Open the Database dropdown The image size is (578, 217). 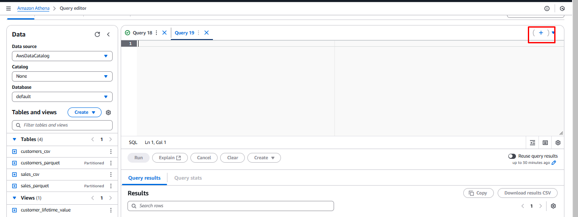[62, 97]
